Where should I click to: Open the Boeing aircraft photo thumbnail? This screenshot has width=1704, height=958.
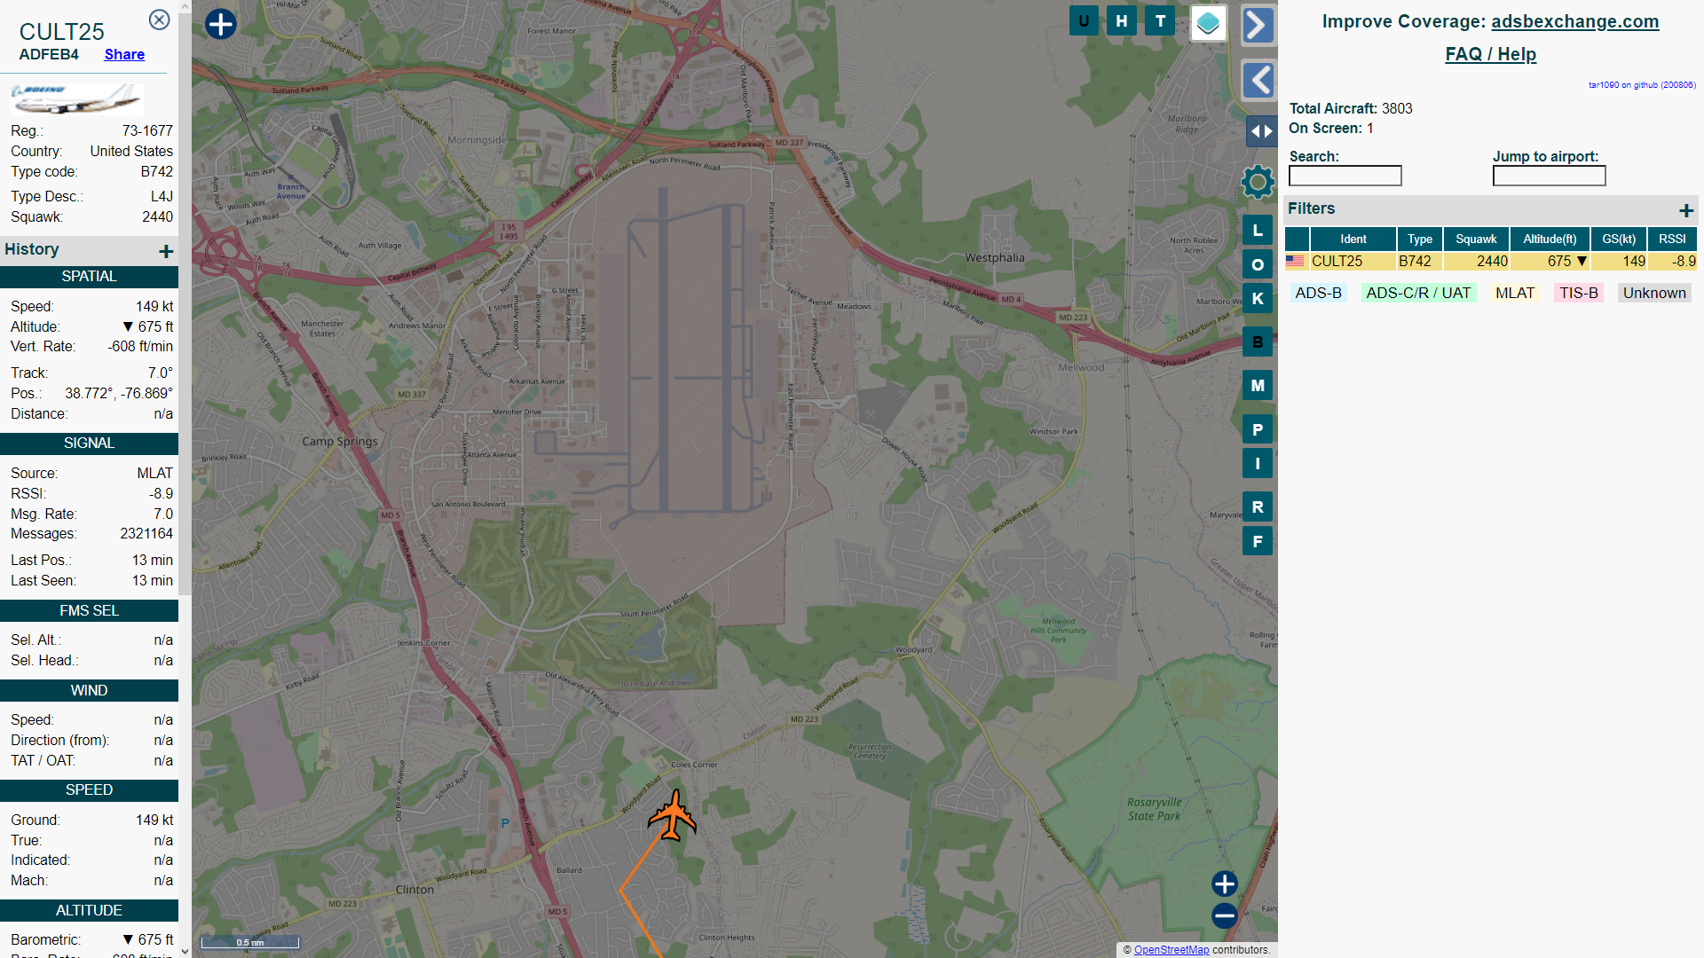(x=76, y=98)
